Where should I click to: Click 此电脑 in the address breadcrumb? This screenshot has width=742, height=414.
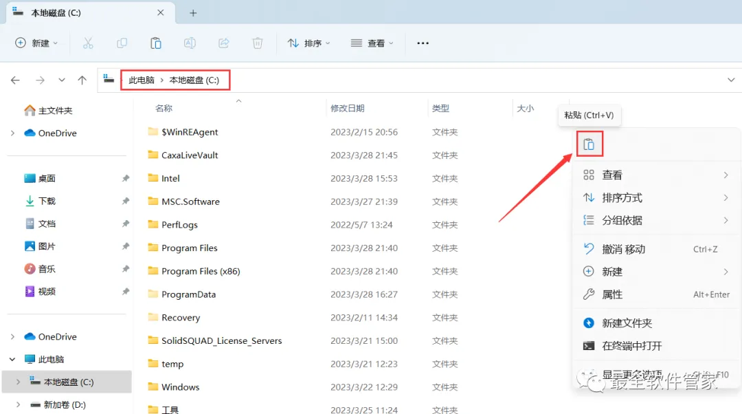pyautogui.click(x=142, y=80)
